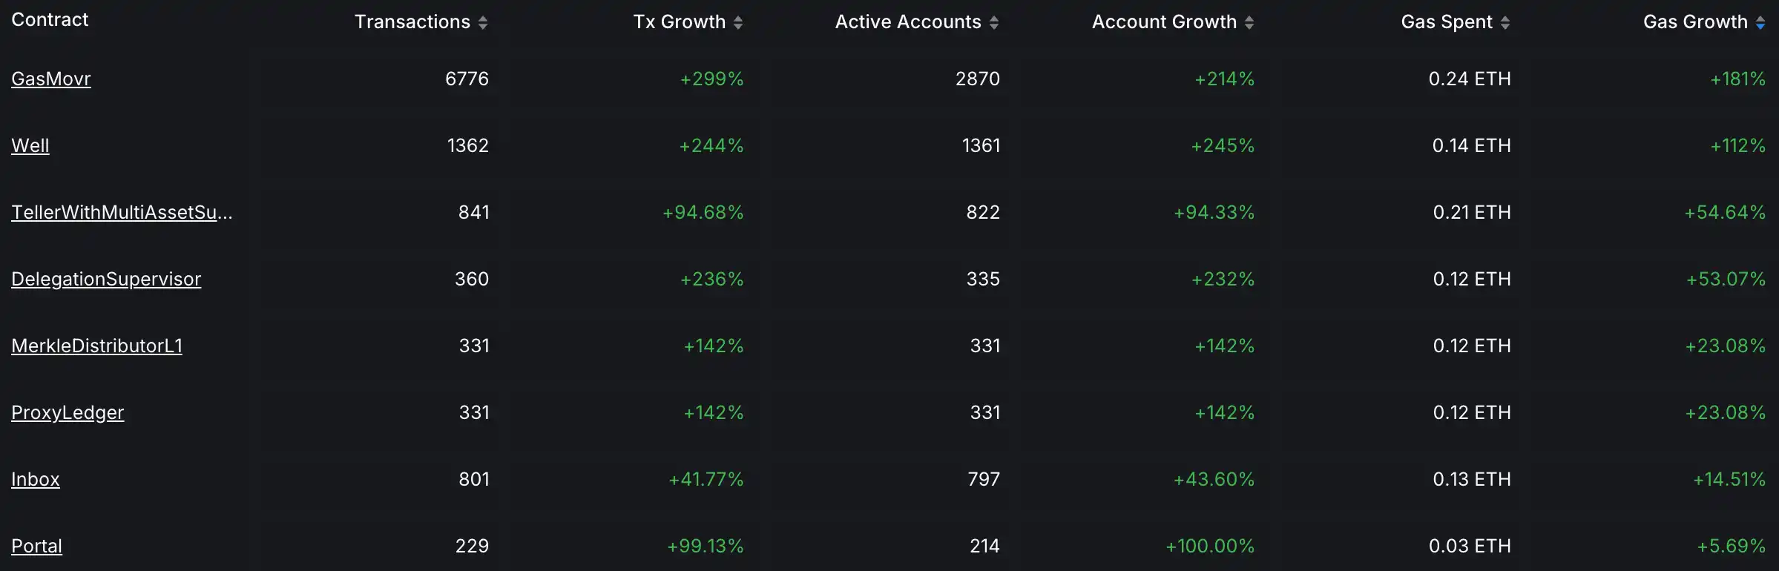
Task: Click the Tx Growth header label
Action: point(679,22)
